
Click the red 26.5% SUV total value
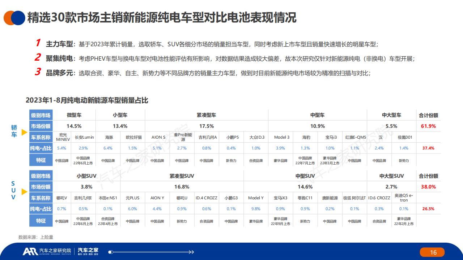(428, 209)
